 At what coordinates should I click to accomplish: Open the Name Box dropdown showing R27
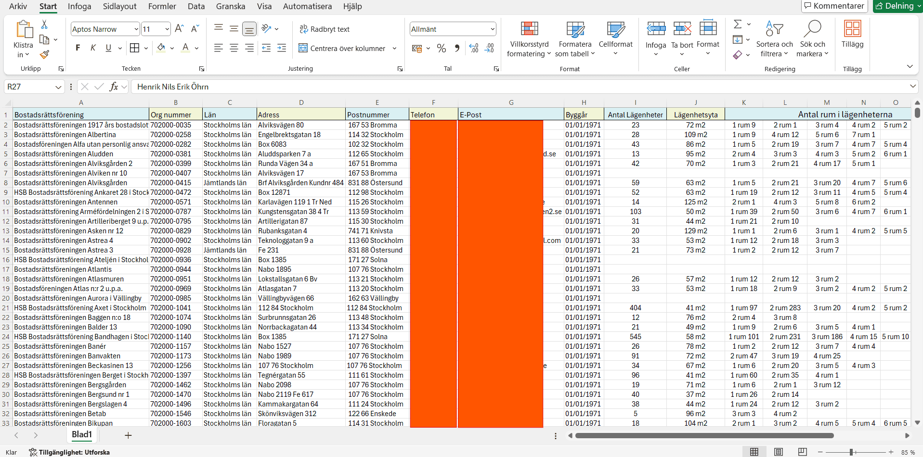(x=58, y=87)
